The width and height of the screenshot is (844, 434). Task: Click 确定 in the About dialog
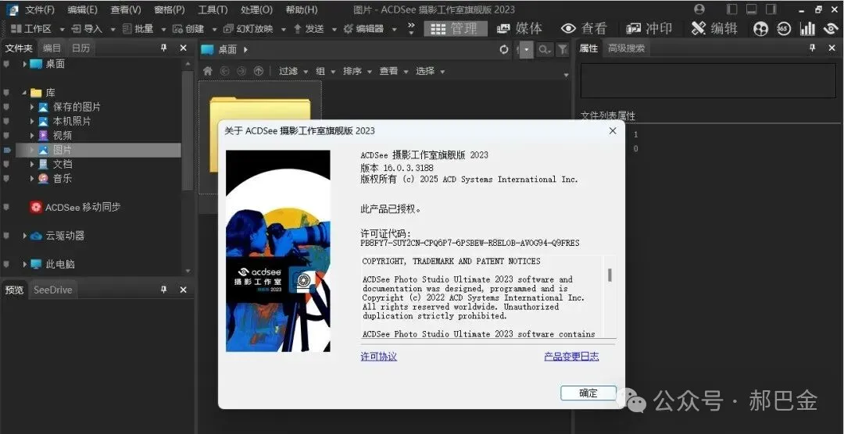click(x=588, y=393)
